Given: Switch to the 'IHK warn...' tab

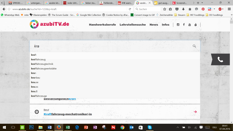Looking at the screenshot, I should click(x=125, y=3).
